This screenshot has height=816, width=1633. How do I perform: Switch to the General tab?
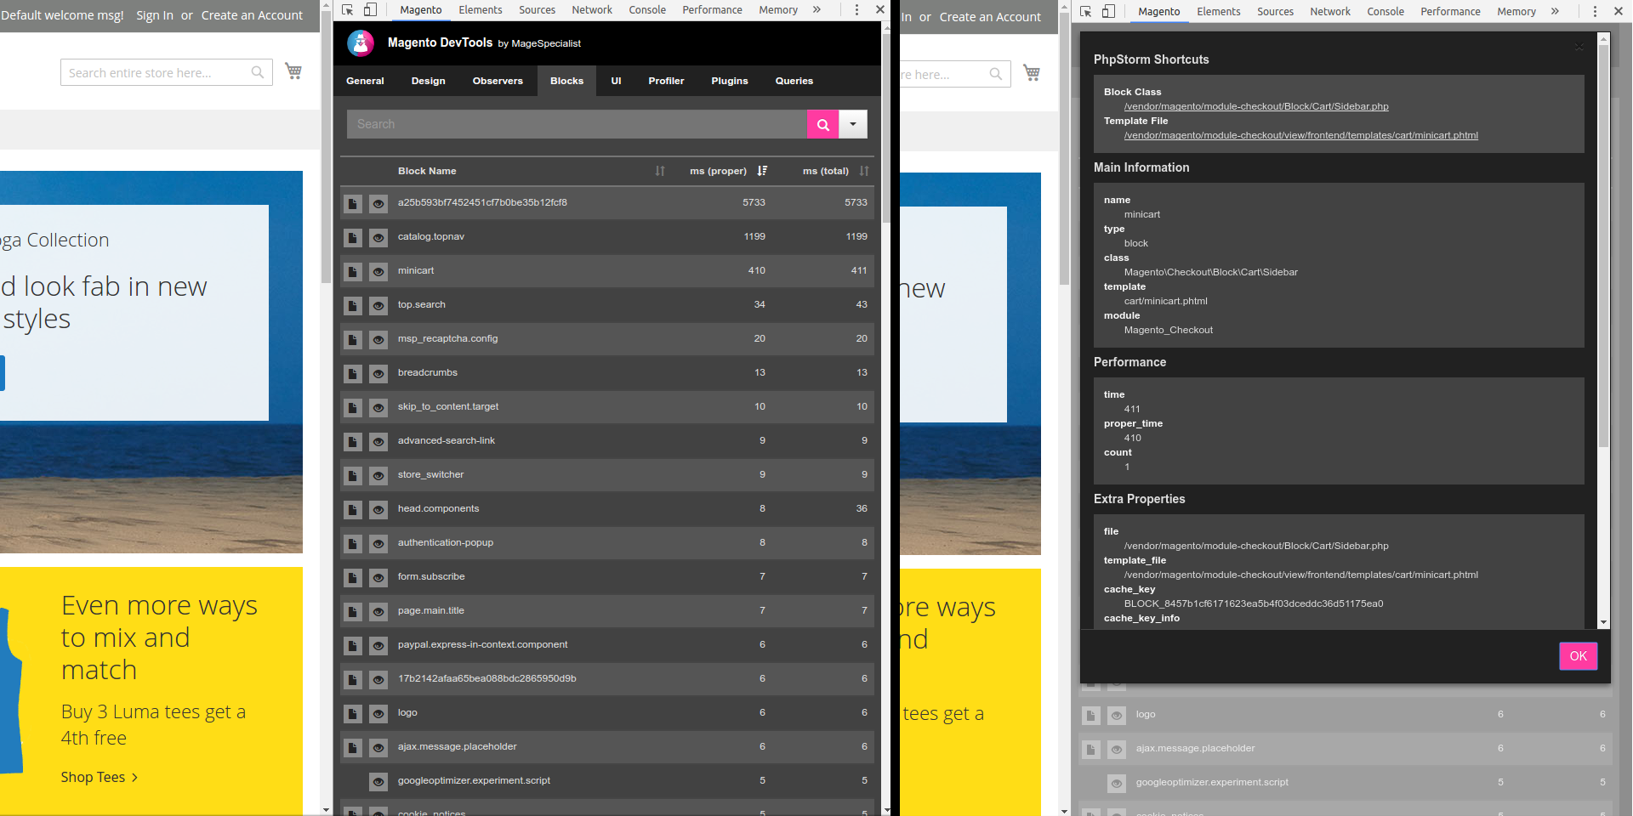coord(365,81)
